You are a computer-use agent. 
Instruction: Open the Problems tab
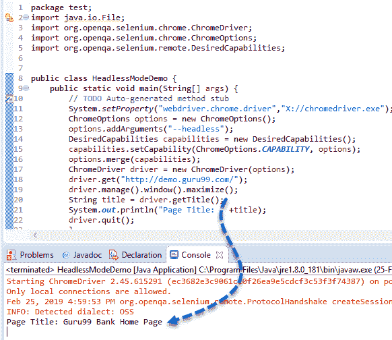click(x=36, y=255)
